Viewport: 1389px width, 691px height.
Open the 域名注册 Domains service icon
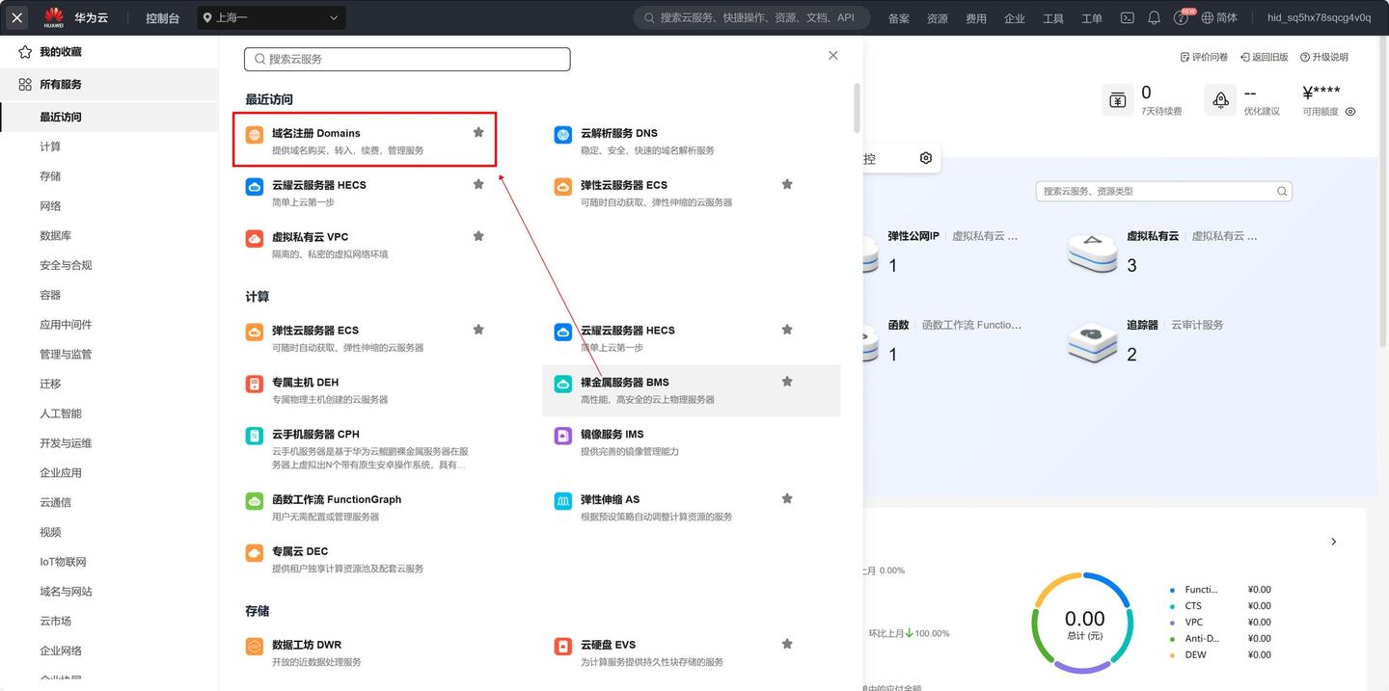point(255,134)
